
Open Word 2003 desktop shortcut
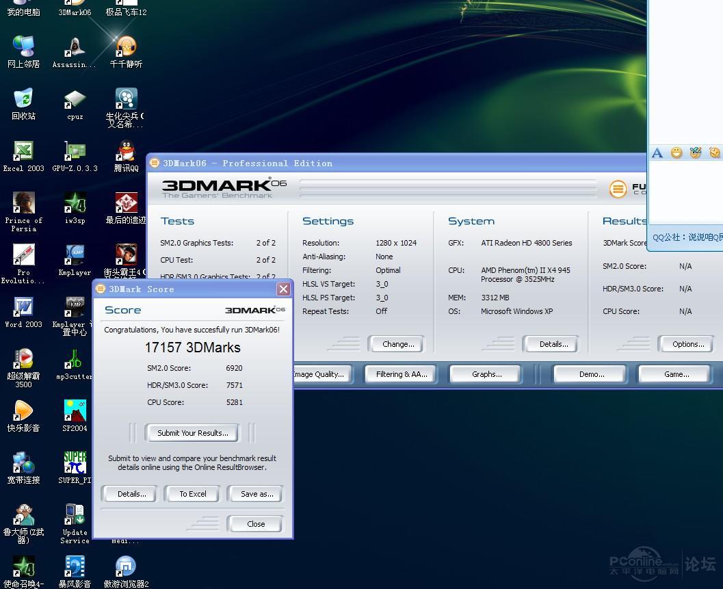coord(23,307)
